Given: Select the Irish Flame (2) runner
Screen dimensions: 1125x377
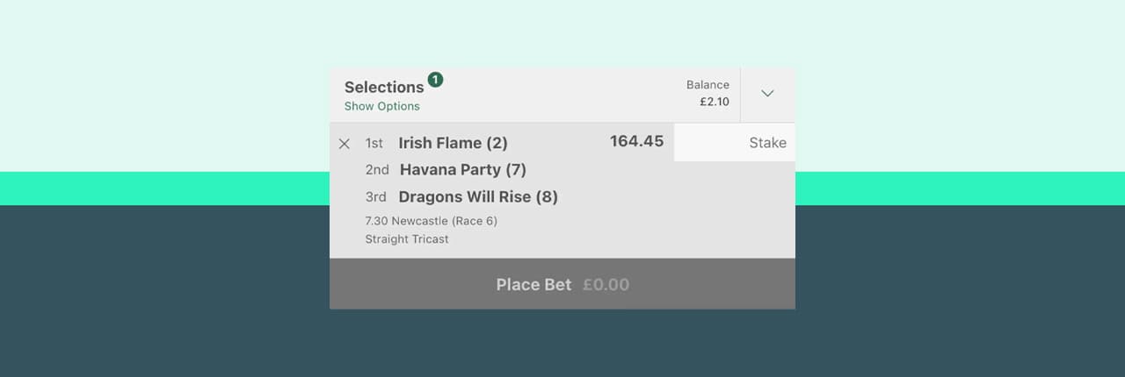Looking at the screenshot, I should pyautogui.click(x=453, y=143).
